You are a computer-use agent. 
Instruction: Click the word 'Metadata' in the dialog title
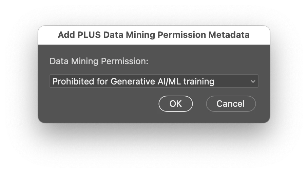click(x=229, y=35)
